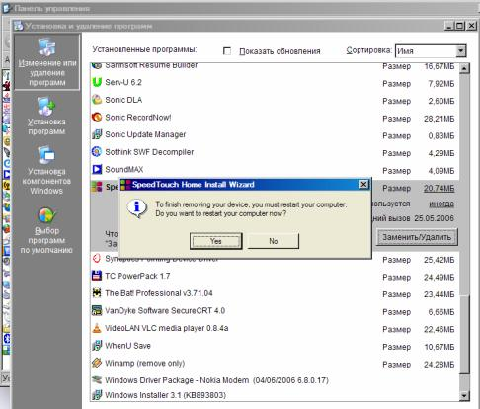Image resolution: width=480 pixels, height=409 pixels.
Task: Click the 20,74МБ size link
Action: pos(440,189)
